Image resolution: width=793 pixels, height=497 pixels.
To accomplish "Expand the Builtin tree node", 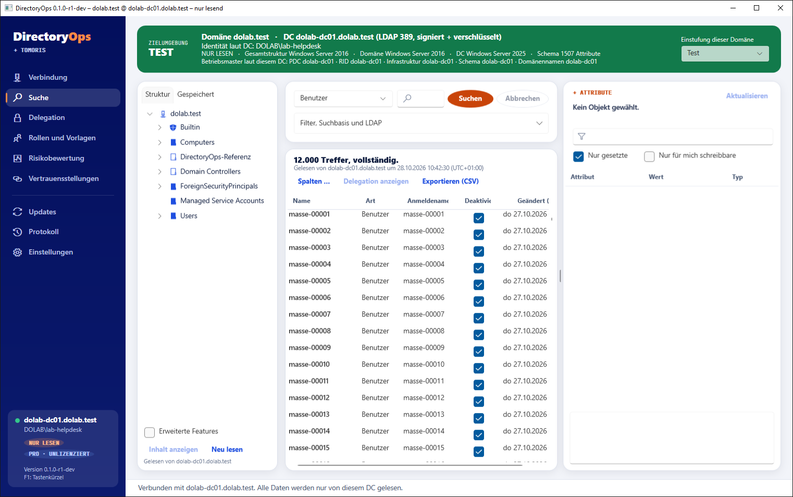I will pos(159,127).
